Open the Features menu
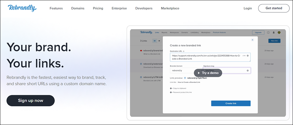The image size is (293, 125). point(56,8)
